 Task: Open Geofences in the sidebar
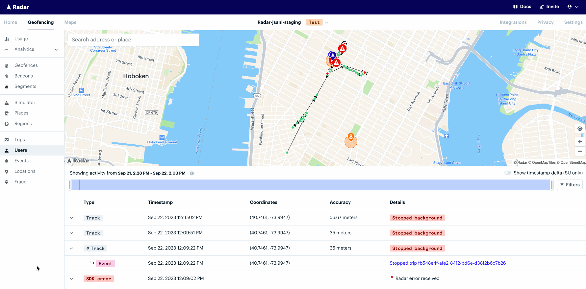click(26, 65)
